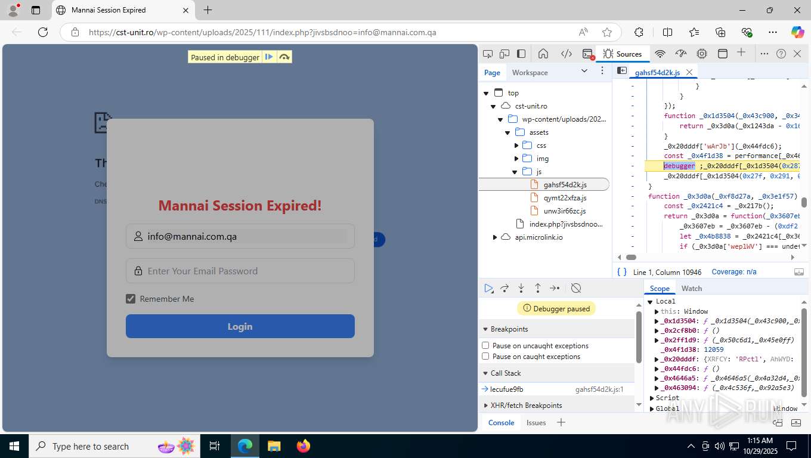This screenshot has height=458, width=811.
Task: Collapse the Local scope group
Action: (651, 302)
